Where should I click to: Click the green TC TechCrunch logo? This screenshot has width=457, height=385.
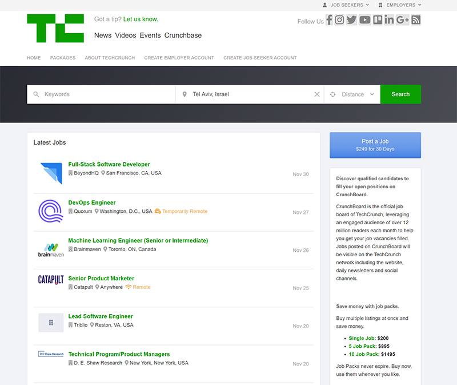point(55,28)
